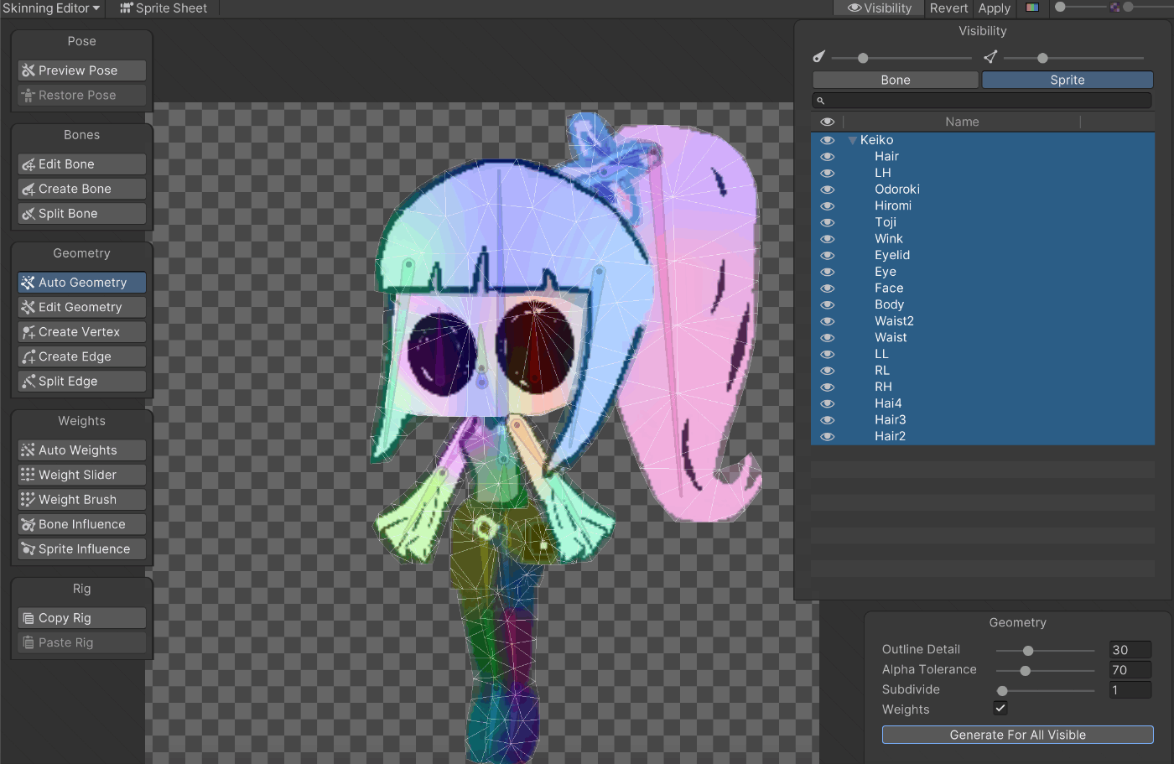Click the Copy Rig icon
1174x764 pixels.
[x=29, y=618]
